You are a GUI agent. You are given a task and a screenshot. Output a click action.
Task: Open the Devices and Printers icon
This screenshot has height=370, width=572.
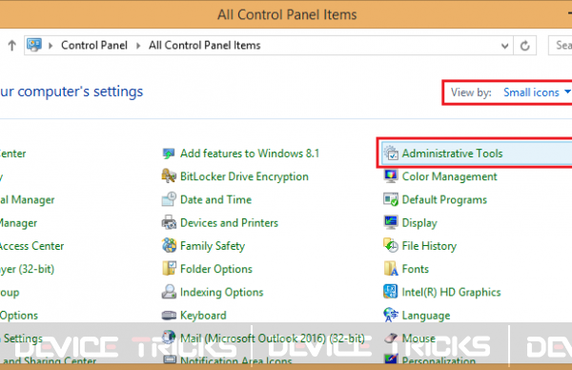click(169, 222)
